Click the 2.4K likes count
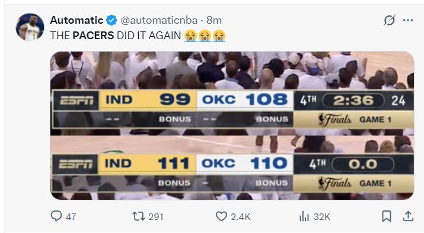This screenshot has width=424, height=233. [241, 216]
